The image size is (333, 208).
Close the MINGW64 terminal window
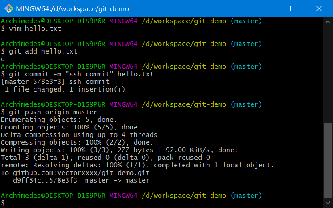click(x=319, y=8)
